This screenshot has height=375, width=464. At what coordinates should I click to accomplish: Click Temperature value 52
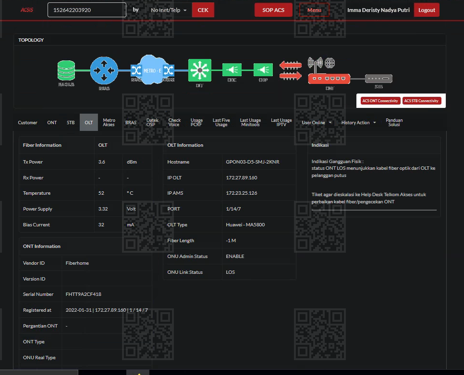(101, 193)
